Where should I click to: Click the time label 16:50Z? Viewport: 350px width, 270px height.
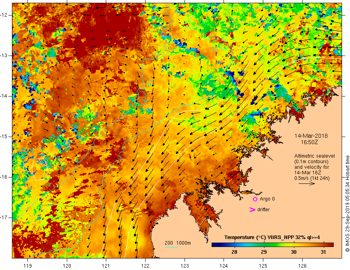pos(309,142)
